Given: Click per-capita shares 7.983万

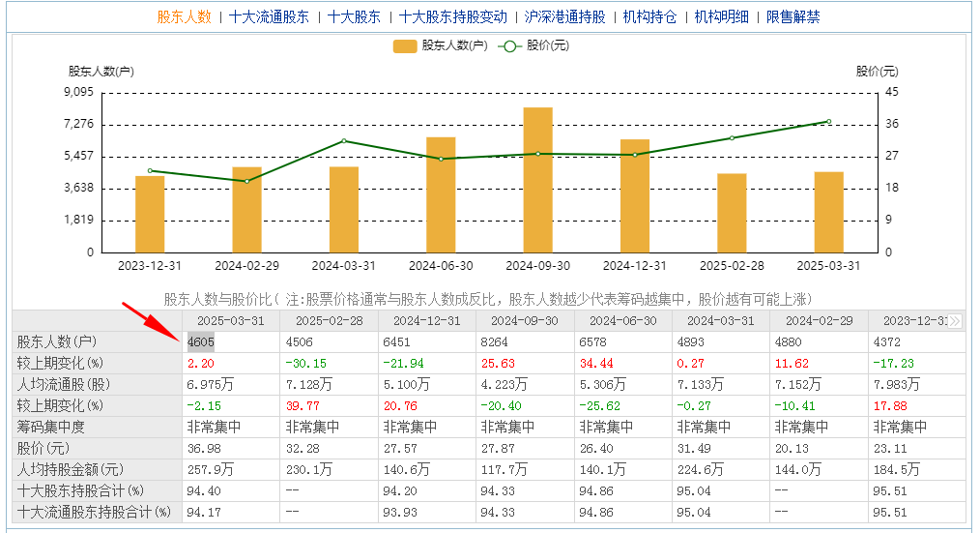Looking at the screenshot, I should click(897, 385).
